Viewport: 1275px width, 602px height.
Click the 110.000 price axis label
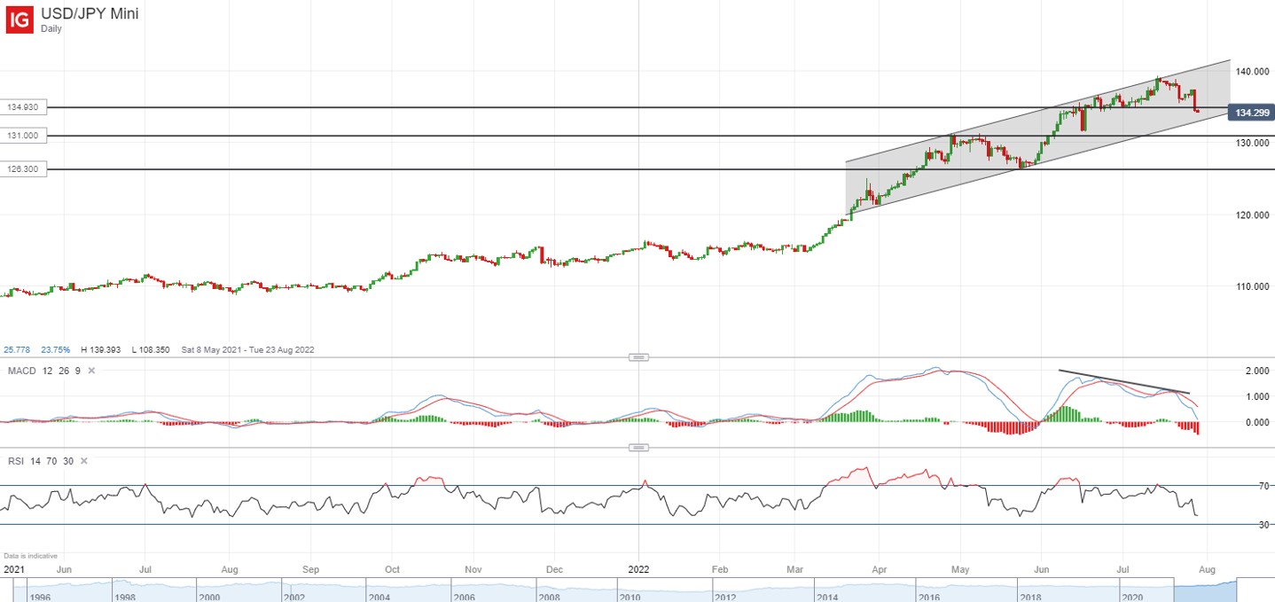click(x=1255, y=286)
